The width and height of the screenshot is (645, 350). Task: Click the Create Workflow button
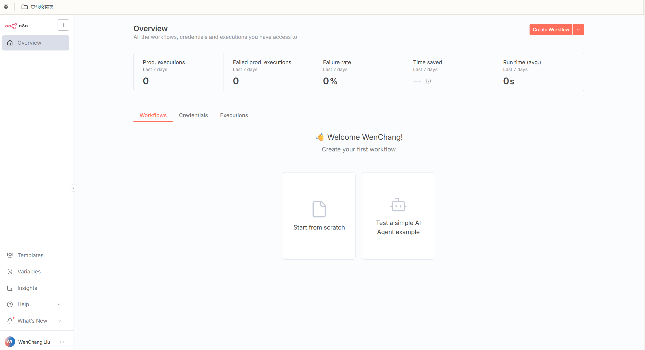pyautogui.click(x=551, y=30)
